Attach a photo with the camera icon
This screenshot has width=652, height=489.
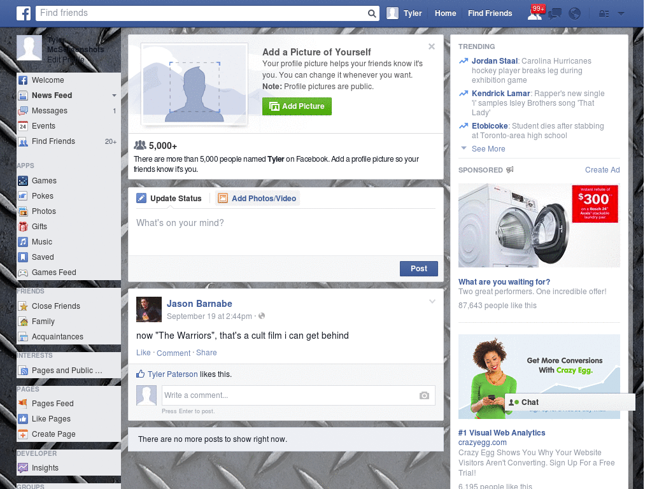point(424,395)
